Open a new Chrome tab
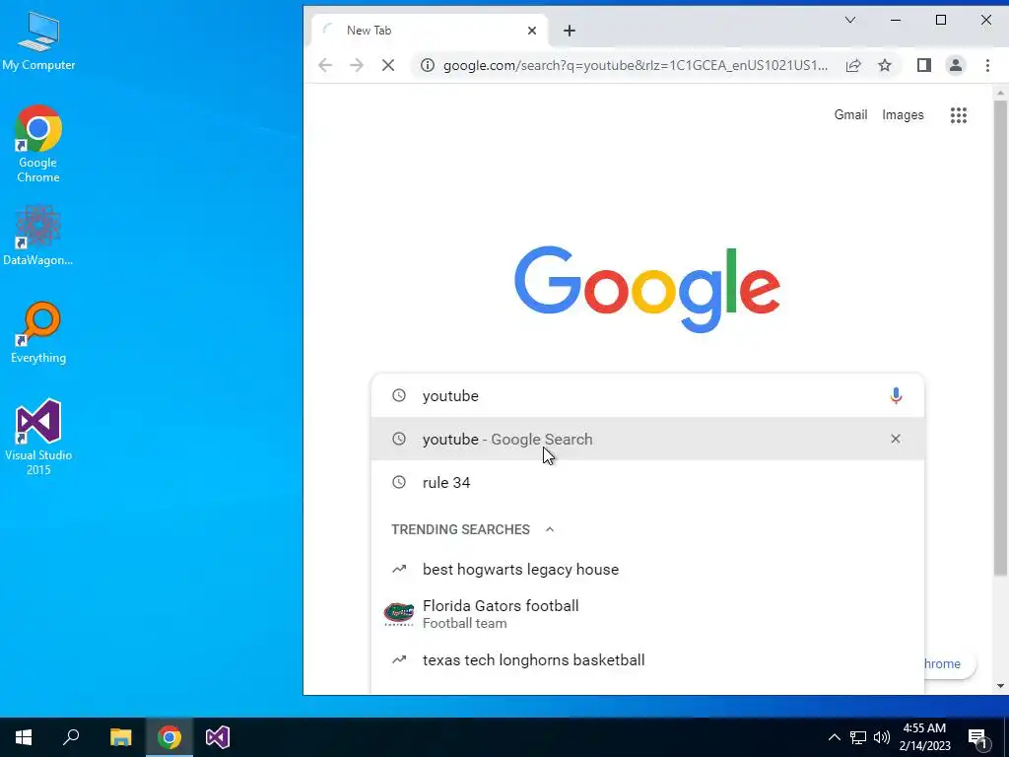 coord(569,31)
